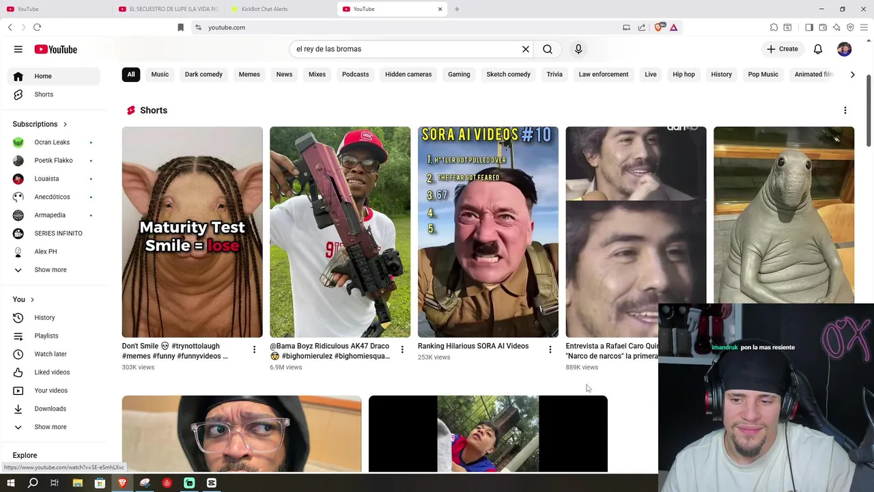
Task: Open options for Ranking Hilarious SORA short
Action: [x=550, y=349]
